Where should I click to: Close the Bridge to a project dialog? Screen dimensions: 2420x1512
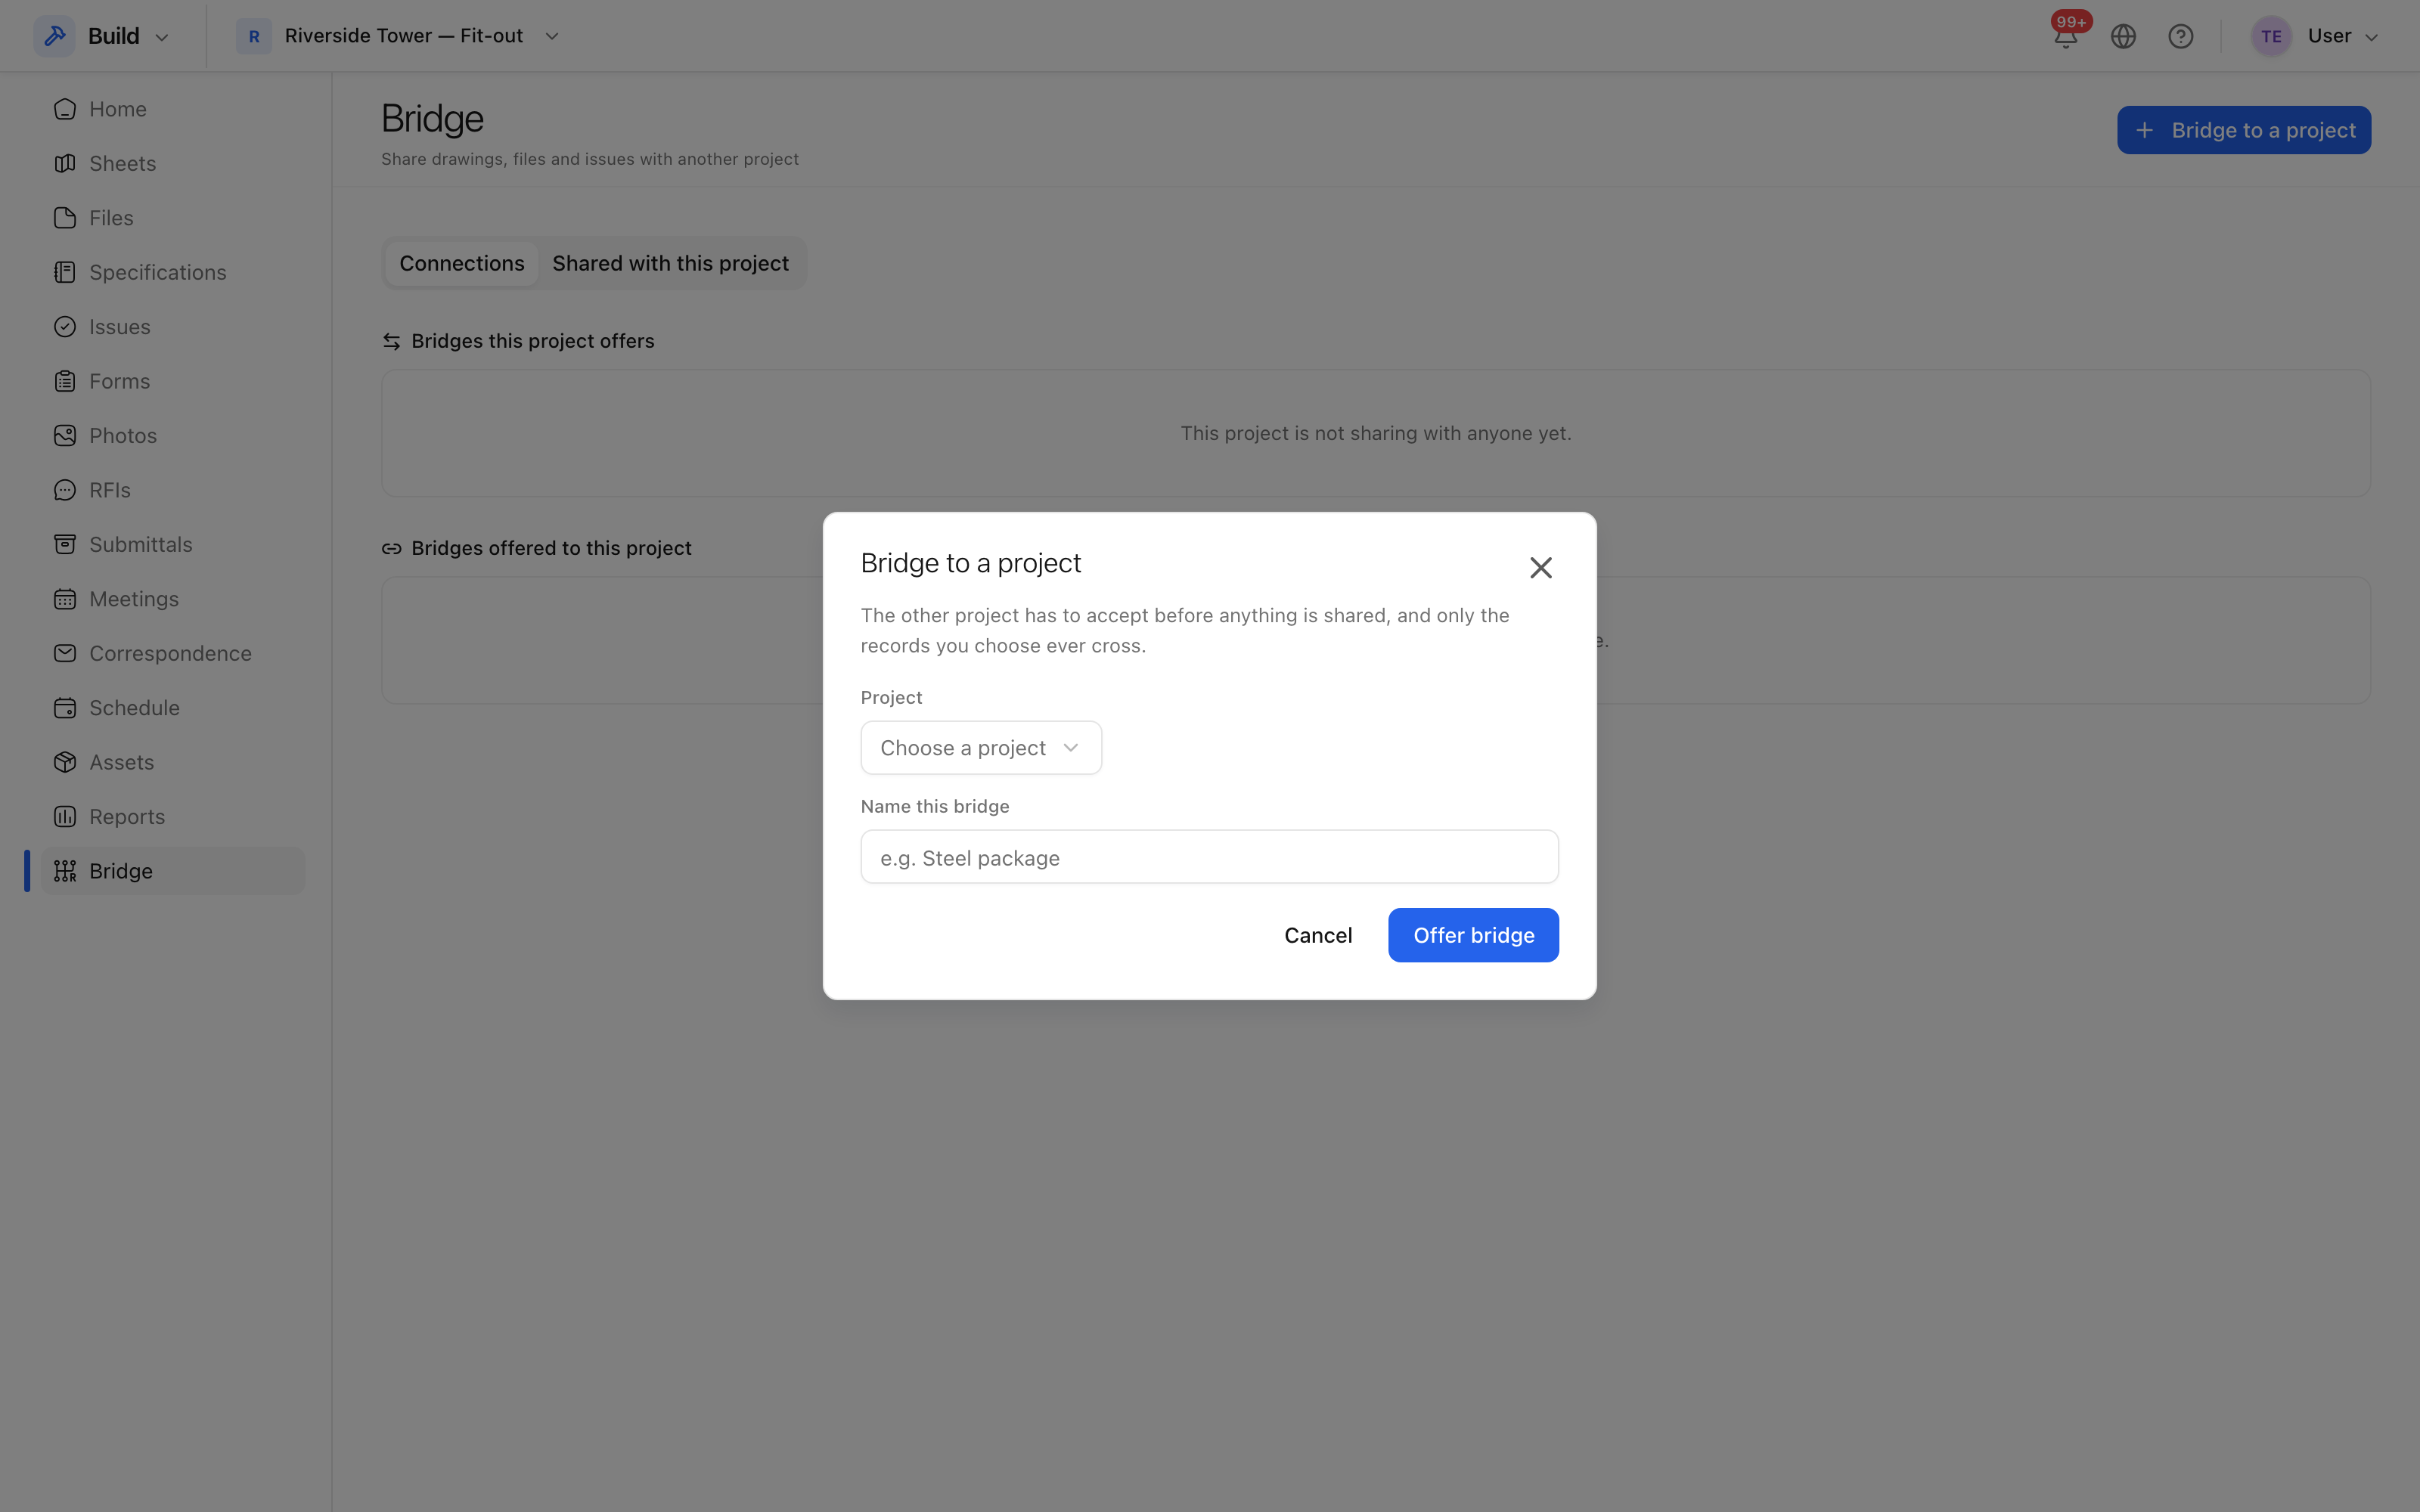pyautogui.click(x=1540, y=568)
